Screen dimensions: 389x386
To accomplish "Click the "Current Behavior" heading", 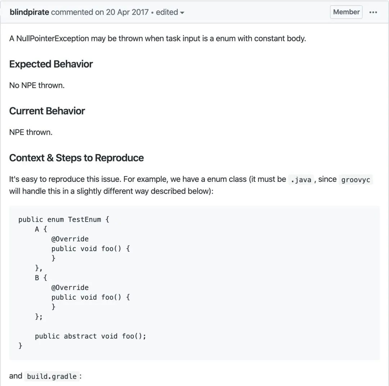I will (47, 111).
